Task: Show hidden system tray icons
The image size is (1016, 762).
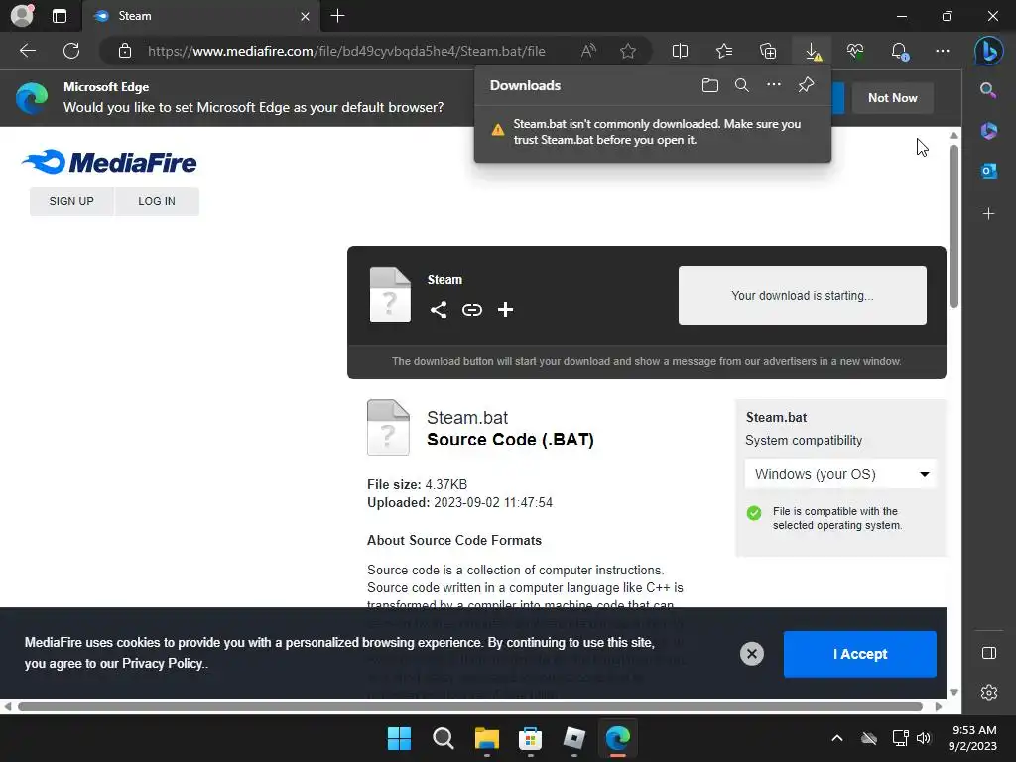Action: (x=837, y=738)
